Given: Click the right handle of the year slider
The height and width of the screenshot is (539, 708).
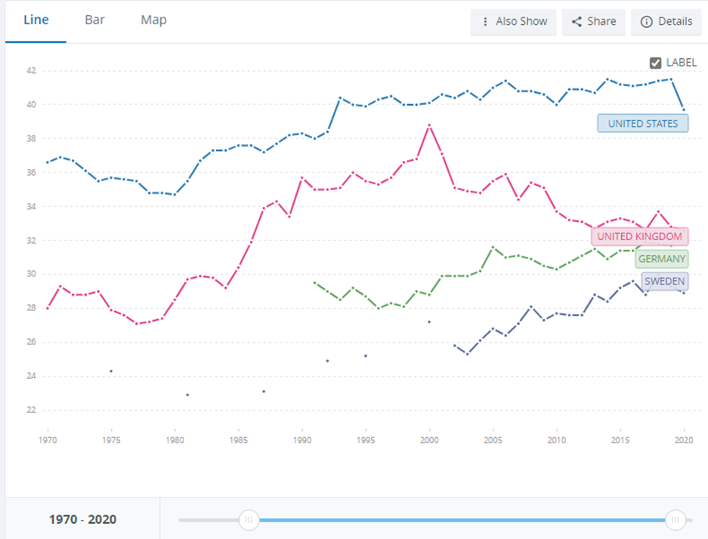Looking at the screenshot, I should click(676, 519).
